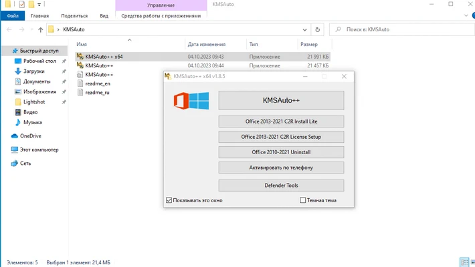
Task: Click the Сеть network icon
Action: point(14,164)
